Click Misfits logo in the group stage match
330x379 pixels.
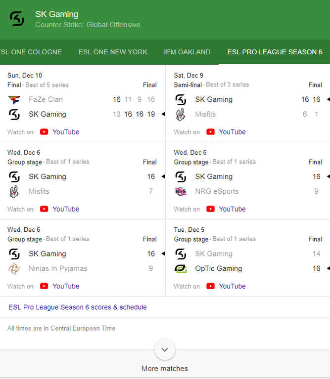point(14,191)
